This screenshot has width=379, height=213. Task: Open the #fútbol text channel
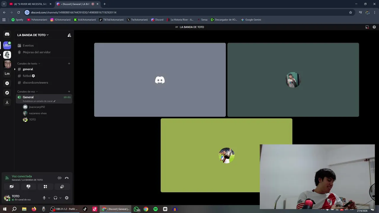click(44, 76)
